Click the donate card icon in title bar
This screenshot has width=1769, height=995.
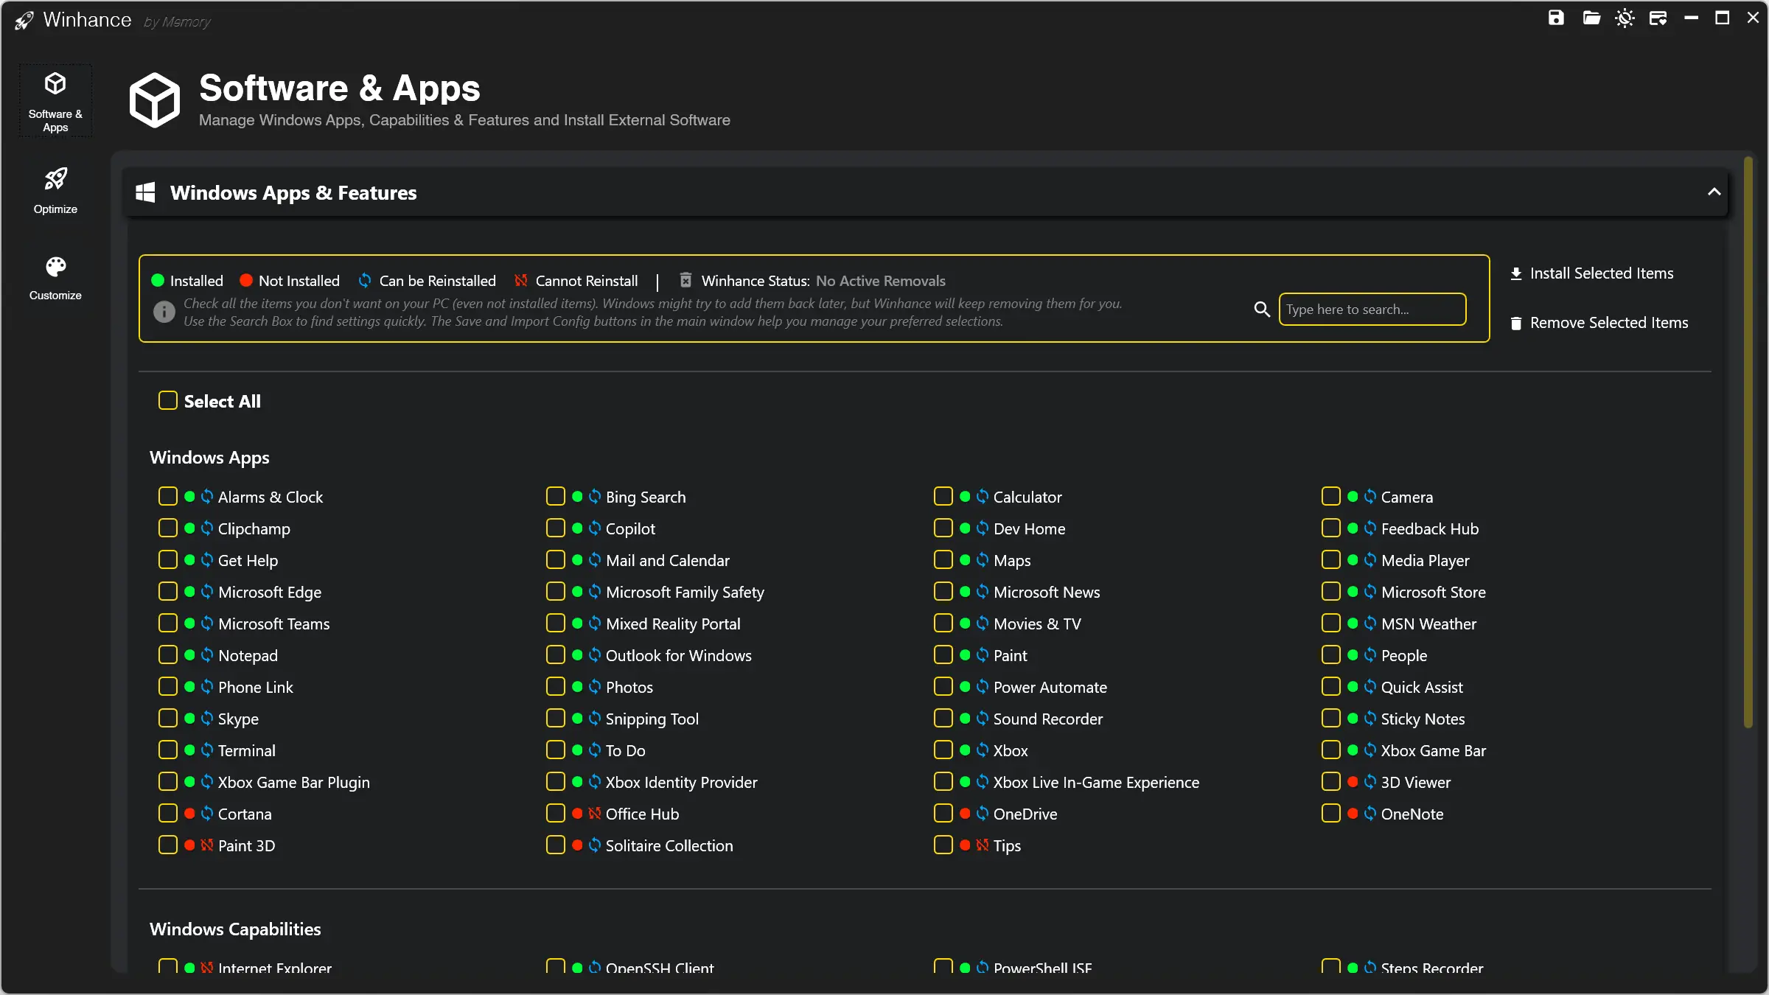coord(1658,18)
